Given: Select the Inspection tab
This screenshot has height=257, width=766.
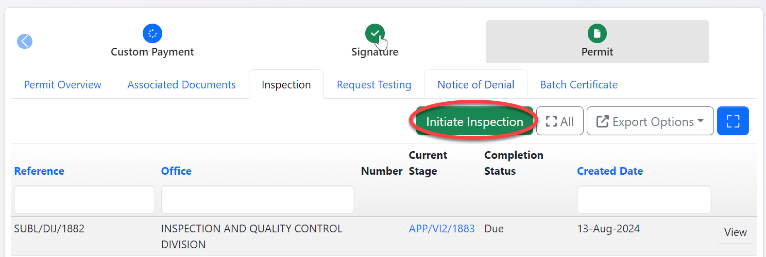Looking at the screenshot, I should (286, 85).
